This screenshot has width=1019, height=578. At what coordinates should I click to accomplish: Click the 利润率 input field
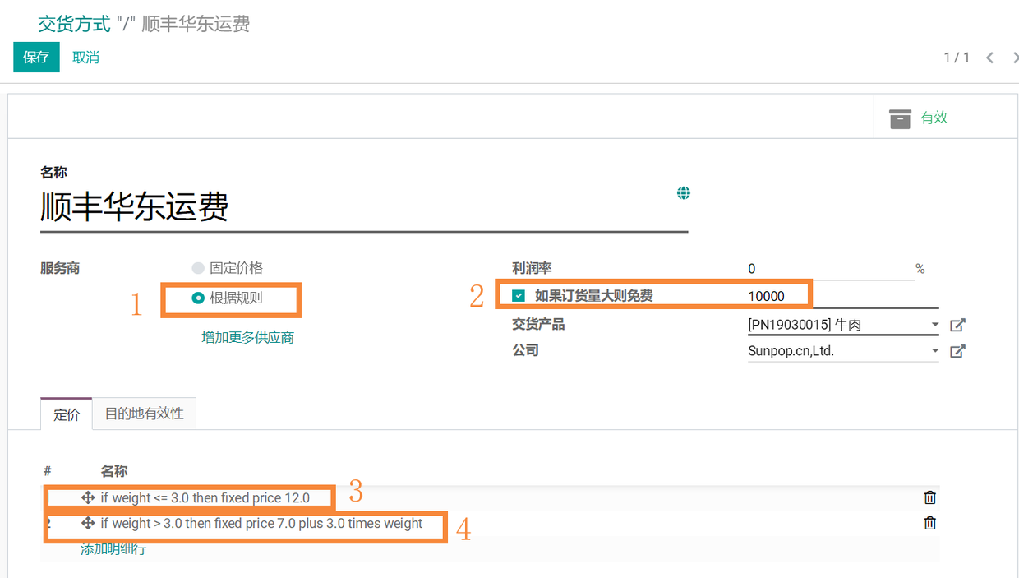pyautogui.click(x=830, y=269)
